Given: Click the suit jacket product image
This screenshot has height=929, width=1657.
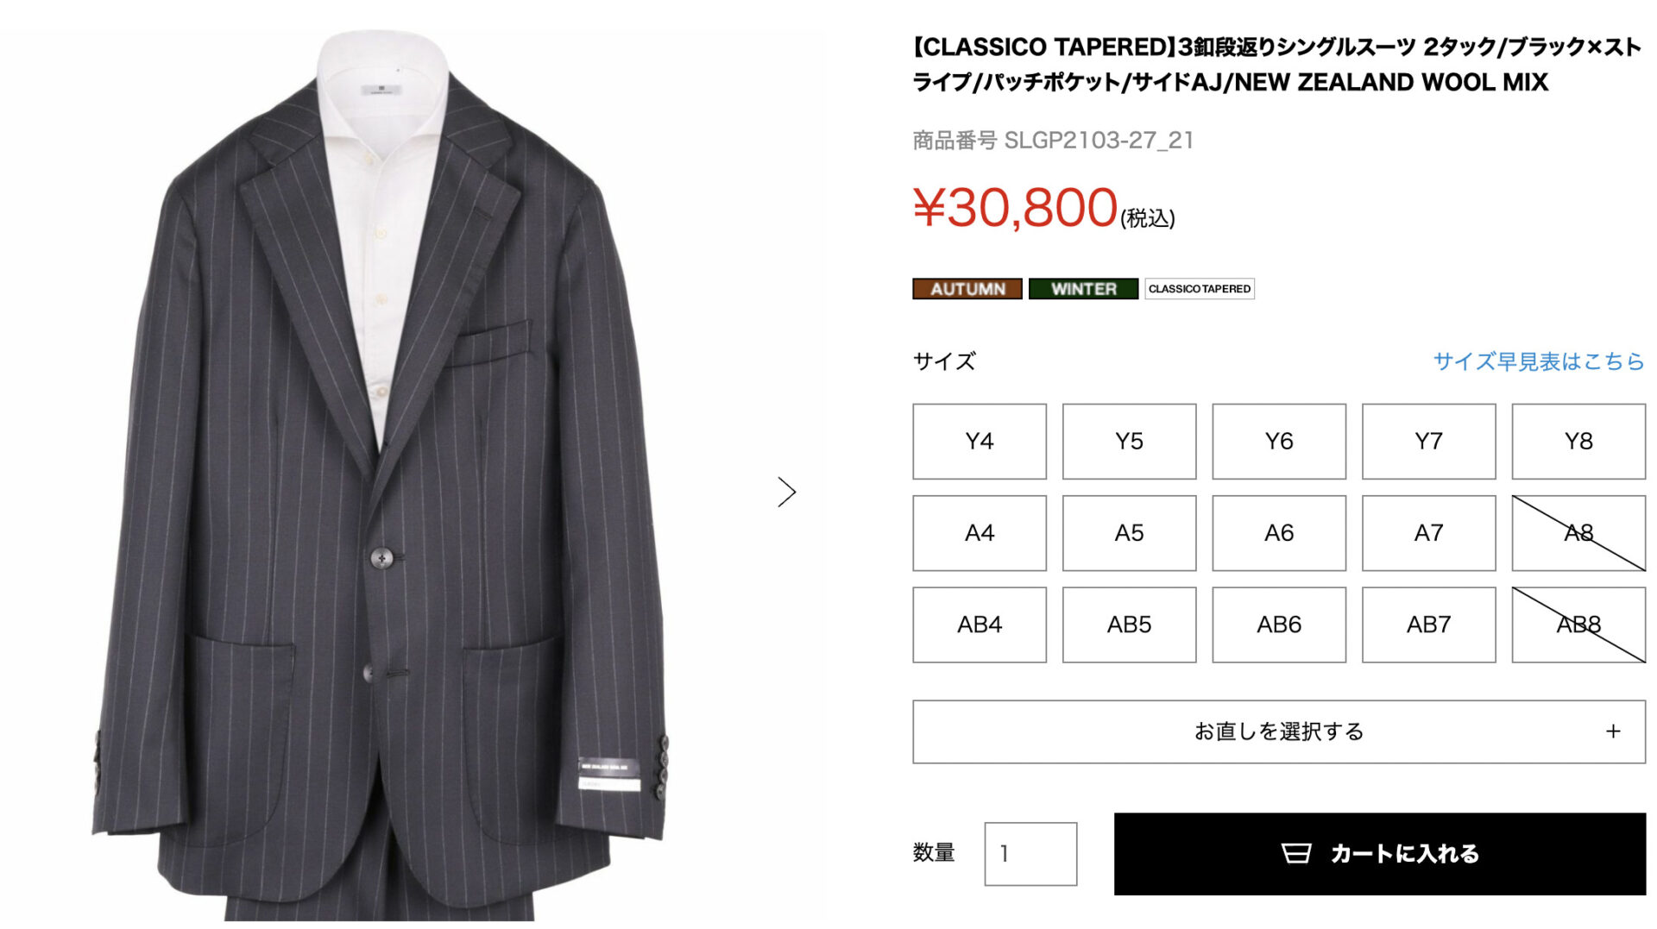Looking at the screenshot, I should [380, 476].
